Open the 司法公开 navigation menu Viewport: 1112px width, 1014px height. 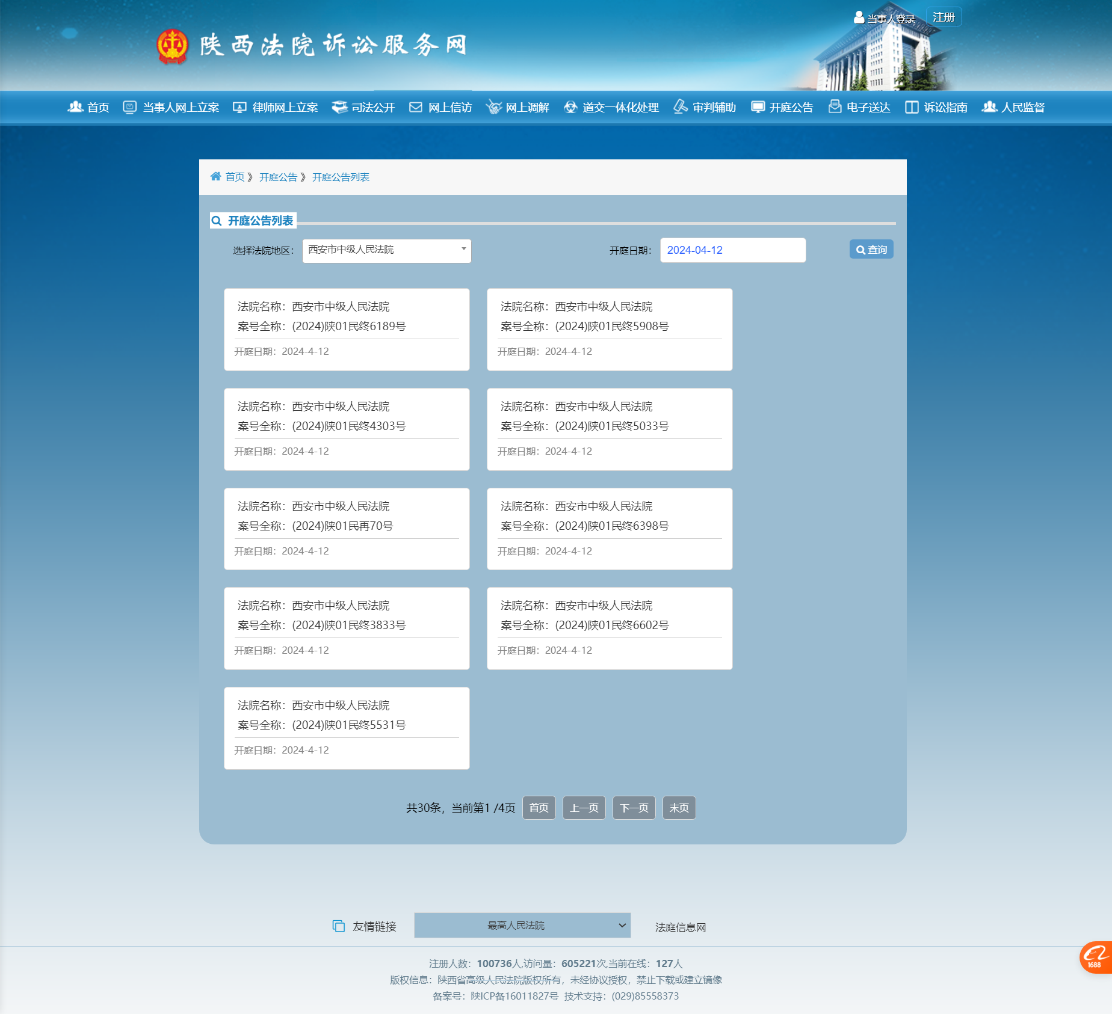click(x=363, y=107)
